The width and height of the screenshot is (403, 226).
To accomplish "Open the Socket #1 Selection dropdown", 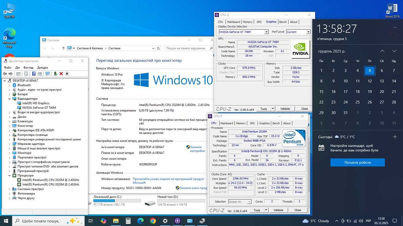I will click(249, 202).
